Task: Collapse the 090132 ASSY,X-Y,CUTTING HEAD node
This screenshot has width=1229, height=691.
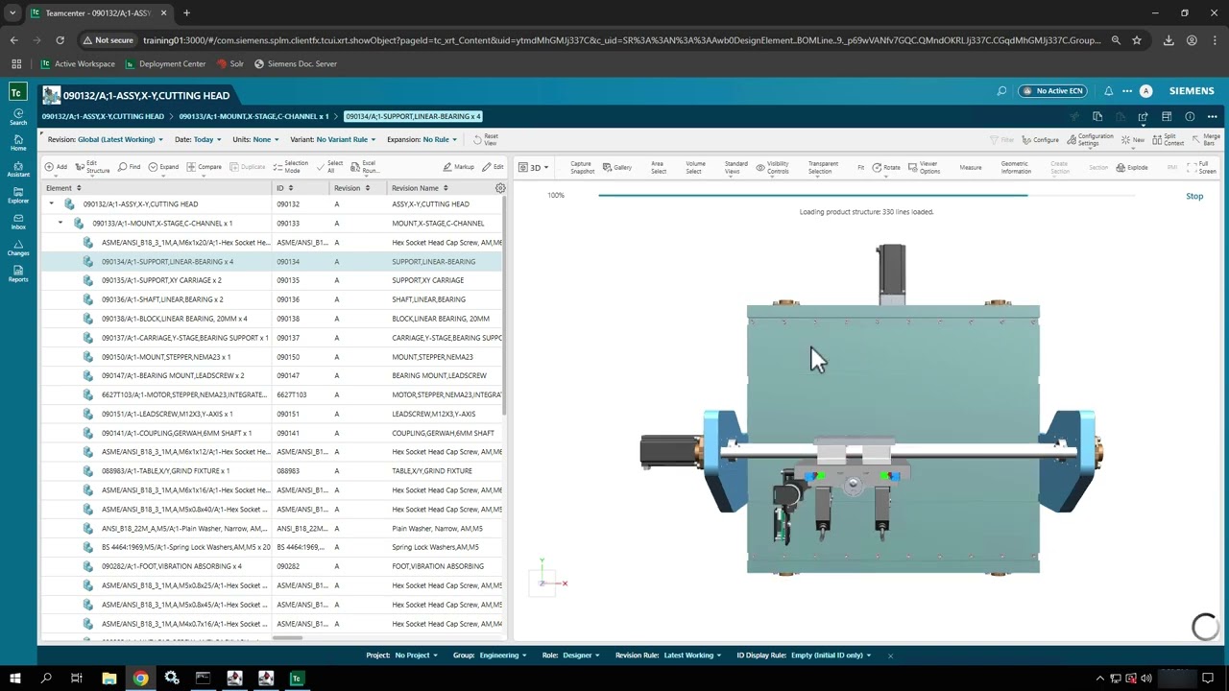Action: [x=52, y=204]
